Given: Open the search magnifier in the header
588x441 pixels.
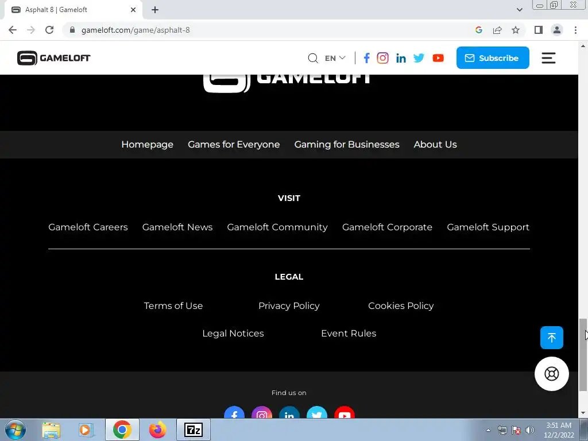Looking at the screenshot, I should pos(313,58).
